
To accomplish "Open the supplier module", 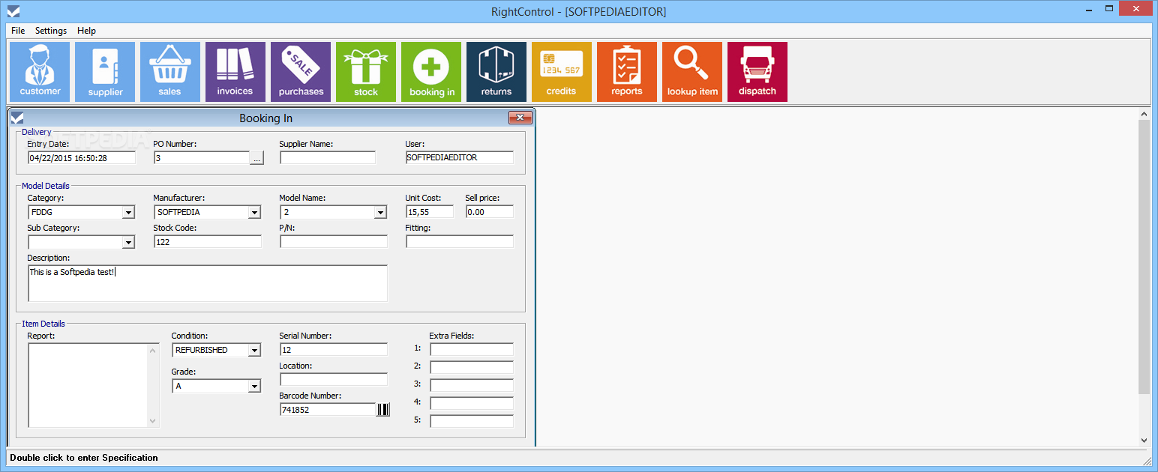I will tap(105, 72).
